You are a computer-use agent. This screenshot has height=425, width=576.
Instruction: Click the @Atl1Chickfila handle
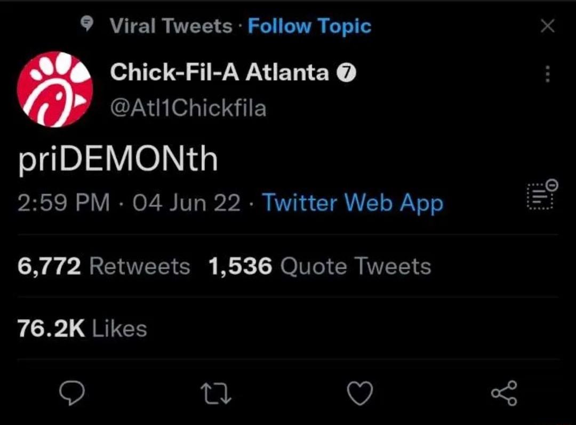point(188,109)
